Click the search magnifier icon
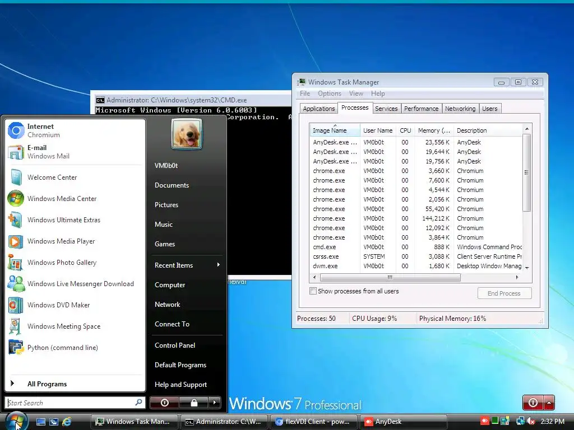Screen dimensions: 574x430 click(138, 403)
